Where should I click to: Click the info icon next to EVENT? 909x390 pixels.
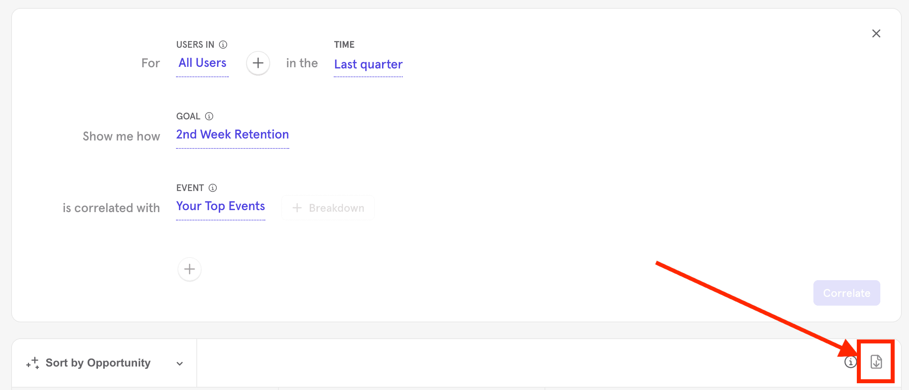point(213,188)
